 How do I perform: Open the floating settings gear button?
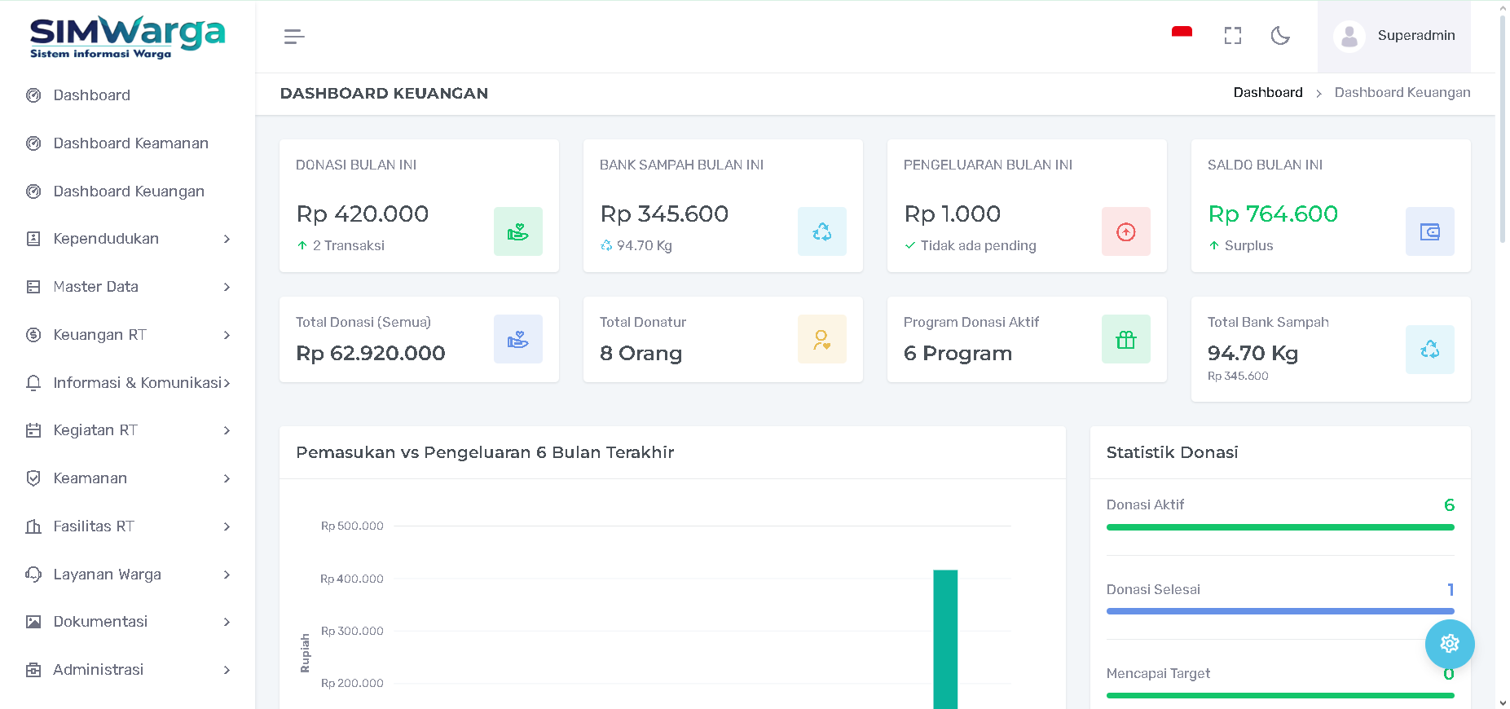1449,644
